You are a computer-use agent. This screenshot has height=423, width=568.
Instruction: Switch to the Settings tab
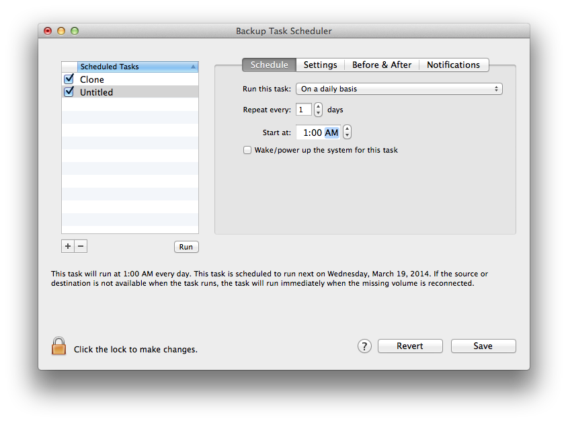(x=320, y=65)
